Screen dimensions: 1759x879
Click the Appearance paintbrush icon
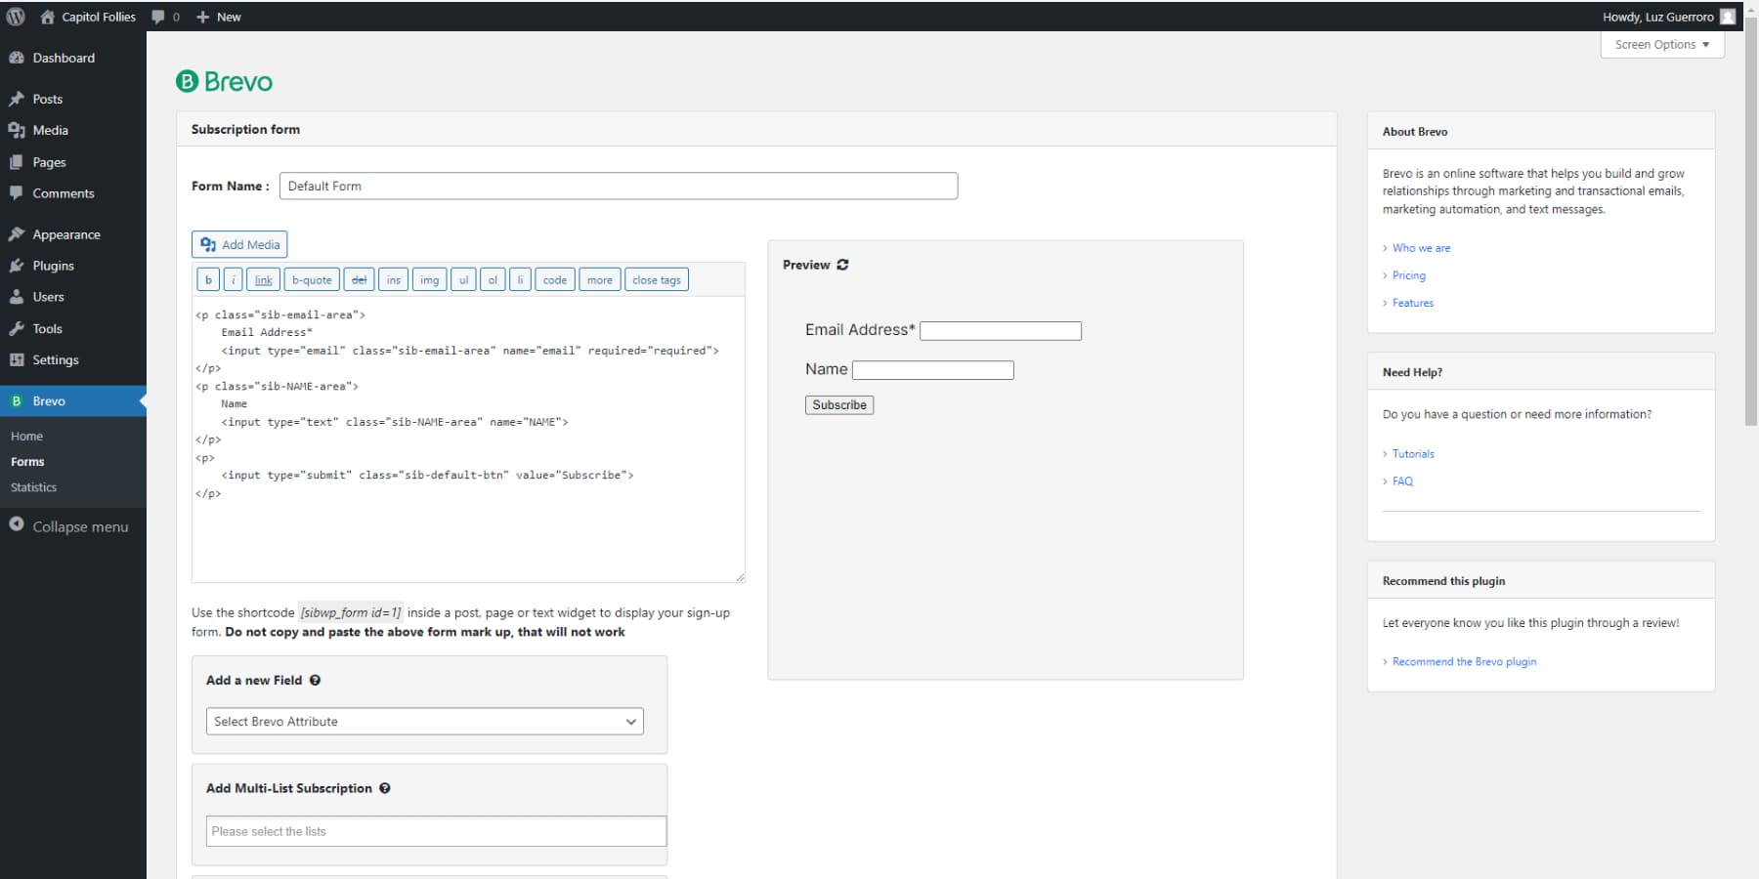click(16, 233)
